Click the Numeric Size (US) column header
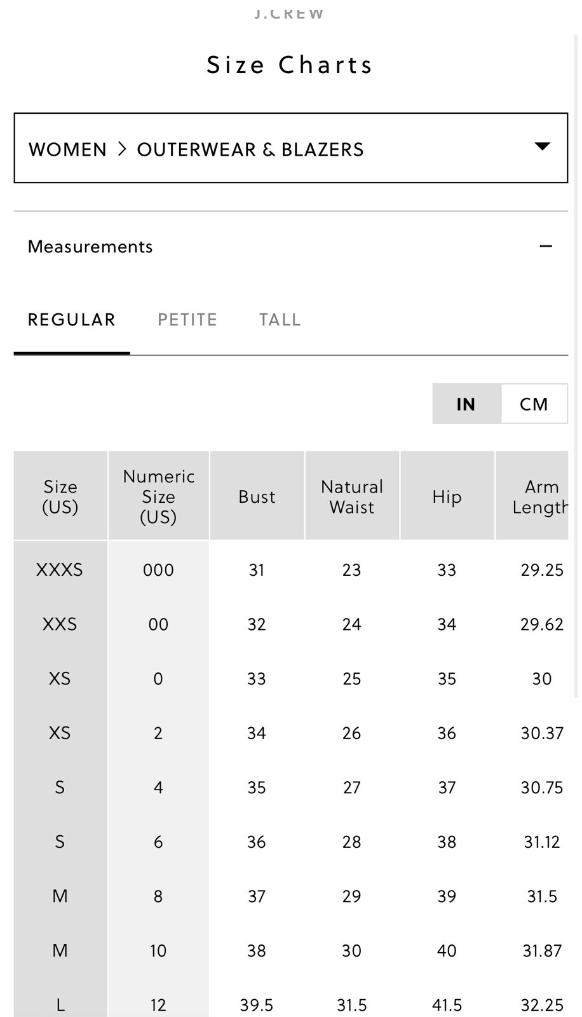 (x=159, y=496)
